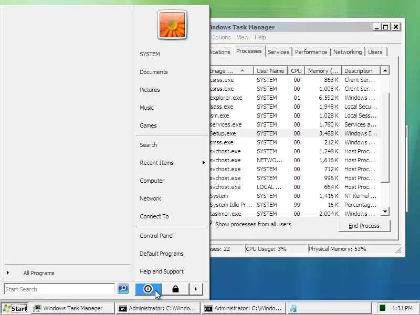Select csrss.exe row using 868 K
The height and width of the screenshot is (315, 420).
point(295,80)
